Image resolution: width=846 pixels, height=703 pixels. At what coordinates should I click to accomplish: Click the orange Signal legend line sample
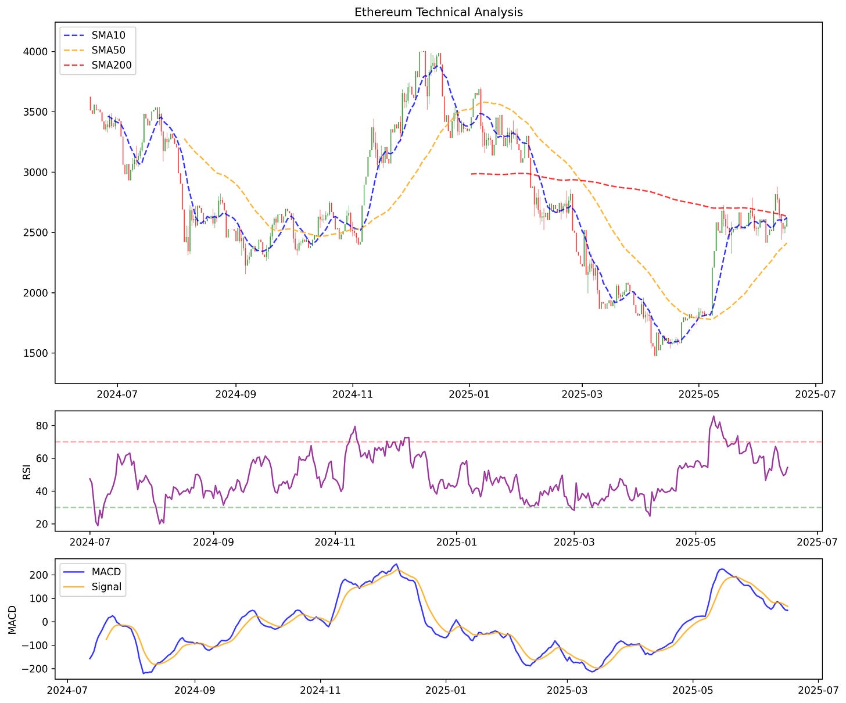click(75, 587)
